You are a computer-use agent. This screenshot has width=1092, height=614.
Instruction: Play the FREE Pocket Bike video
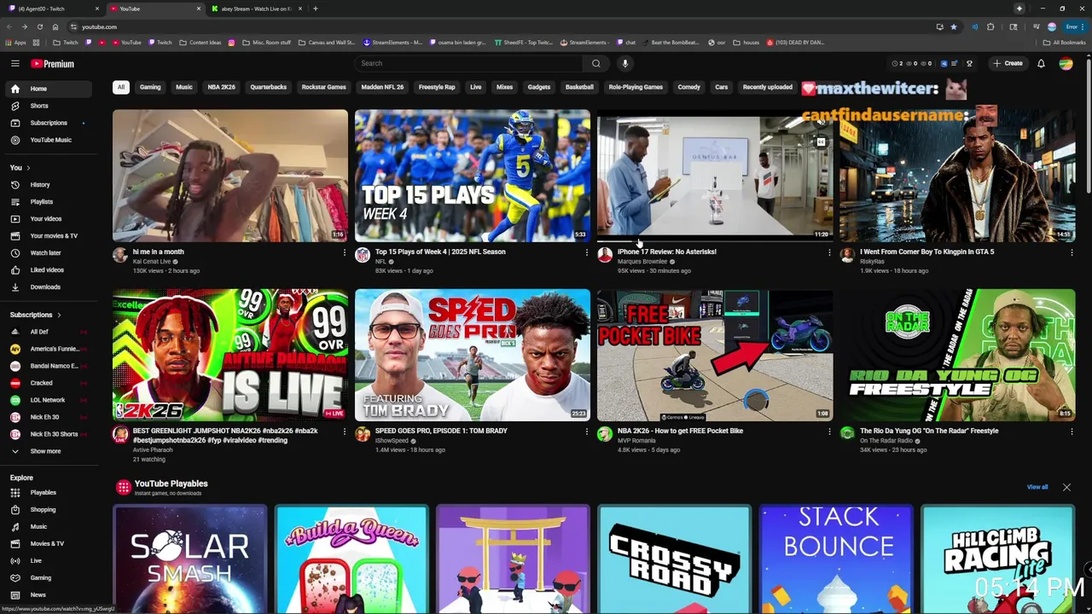[x=715, y=355]
